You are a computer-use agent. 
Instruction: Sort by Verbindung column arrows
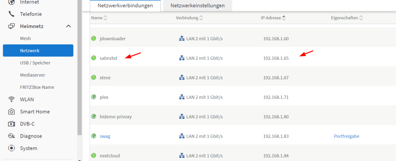click(201, 18)
